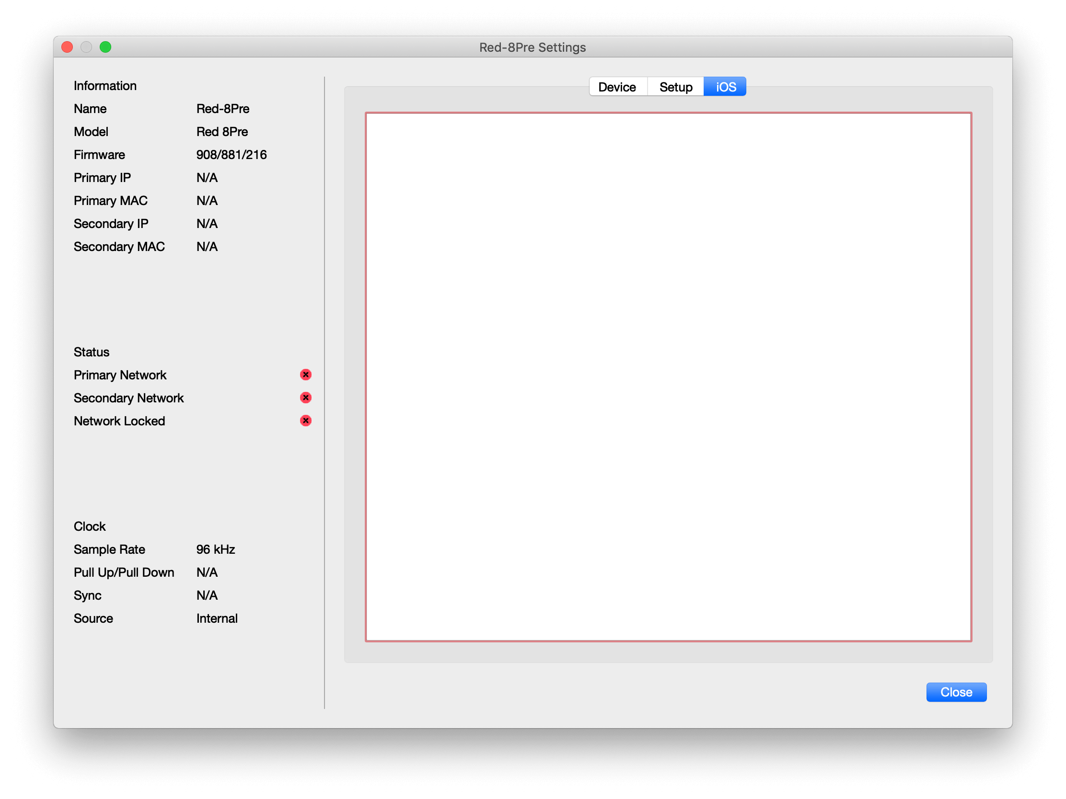Click the Secondary Network red error icon

pyautogui.click(x=305, y=398)
